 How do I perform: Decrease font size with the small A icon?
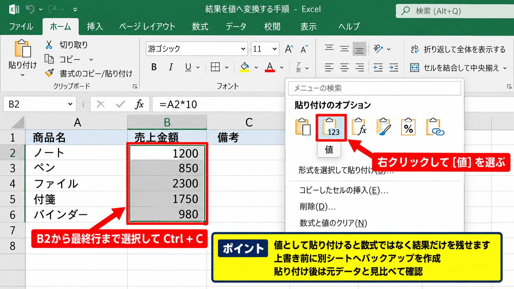pyautogui.click(x=304, y=49)
